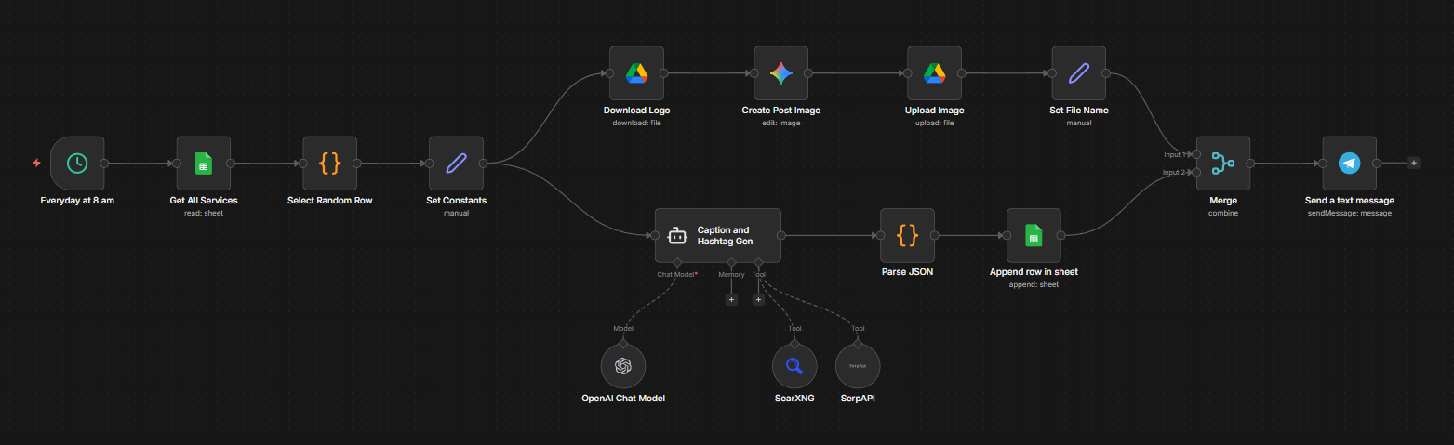Open the SerpAPI tool node

[857, 366]
